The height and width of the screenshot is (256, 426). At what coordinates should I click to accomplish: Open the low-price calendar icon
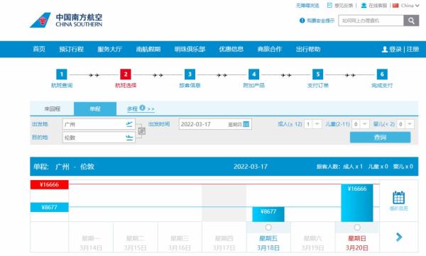click(x=398, y=201)
